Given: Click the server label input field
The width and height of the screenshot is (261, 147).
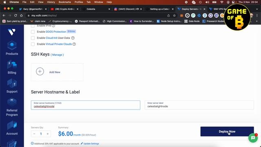Looking at the screenshot, I should click(199, 105).
